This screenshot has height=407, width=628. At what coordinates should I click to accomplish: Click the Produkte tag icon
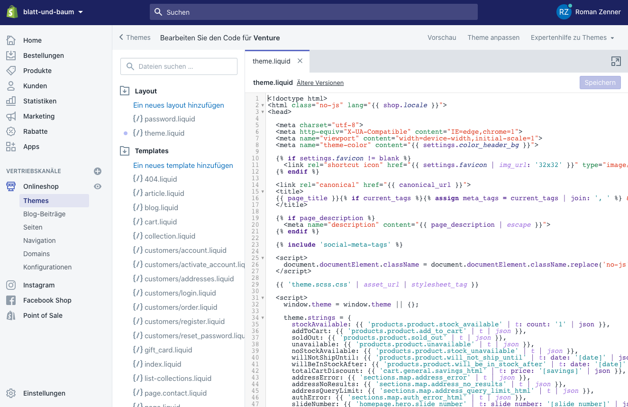(x=11, y=71)
